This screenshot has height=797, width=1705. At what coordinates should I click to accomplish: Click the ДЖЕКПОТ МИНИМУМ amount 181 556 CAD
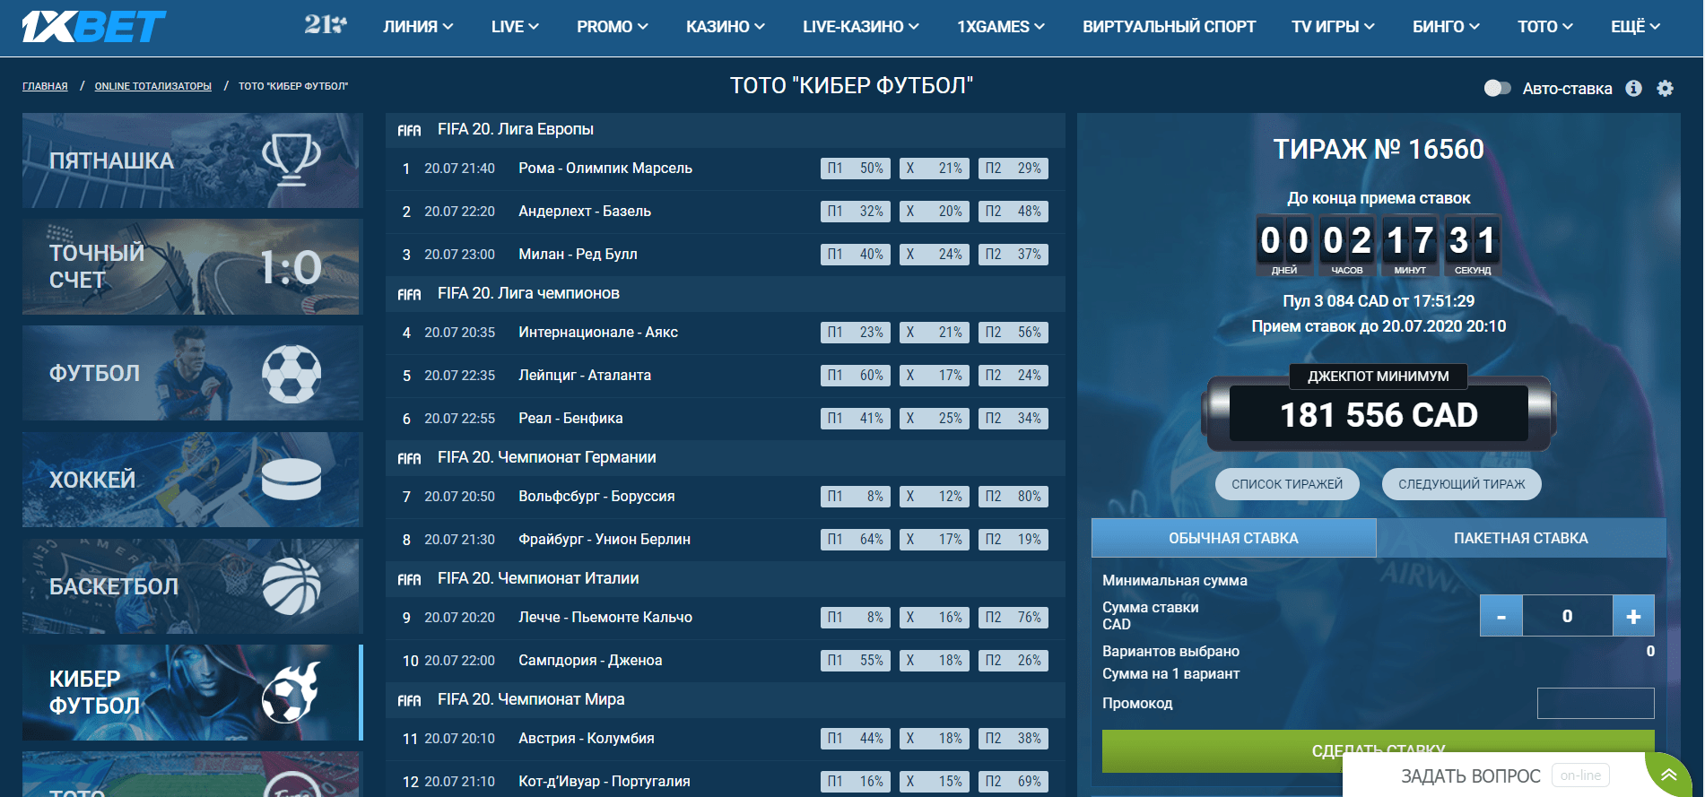coord(1379,415)
